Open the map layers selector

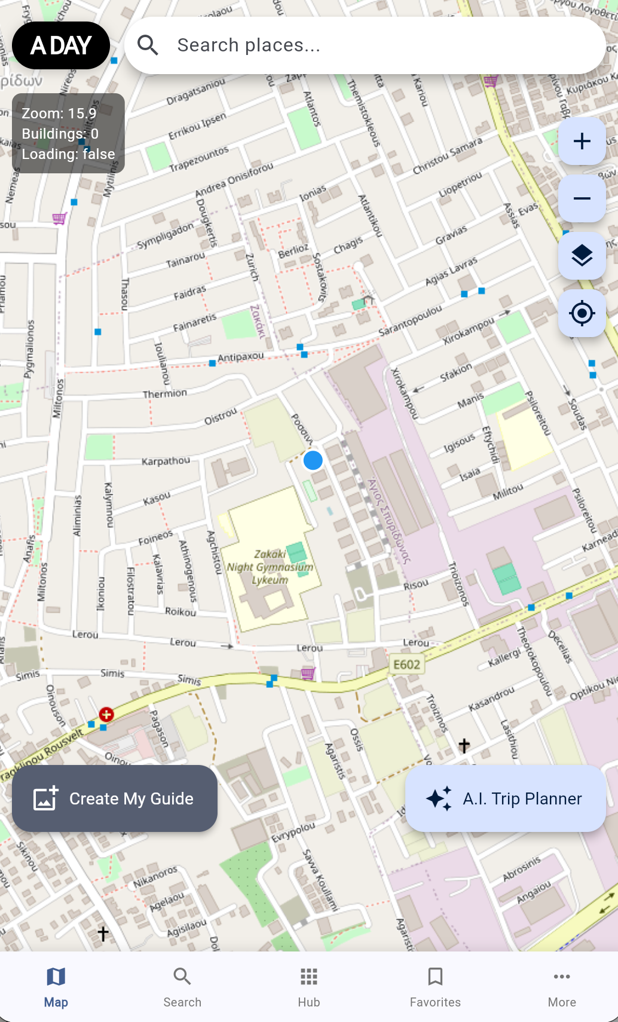[582, 256]
